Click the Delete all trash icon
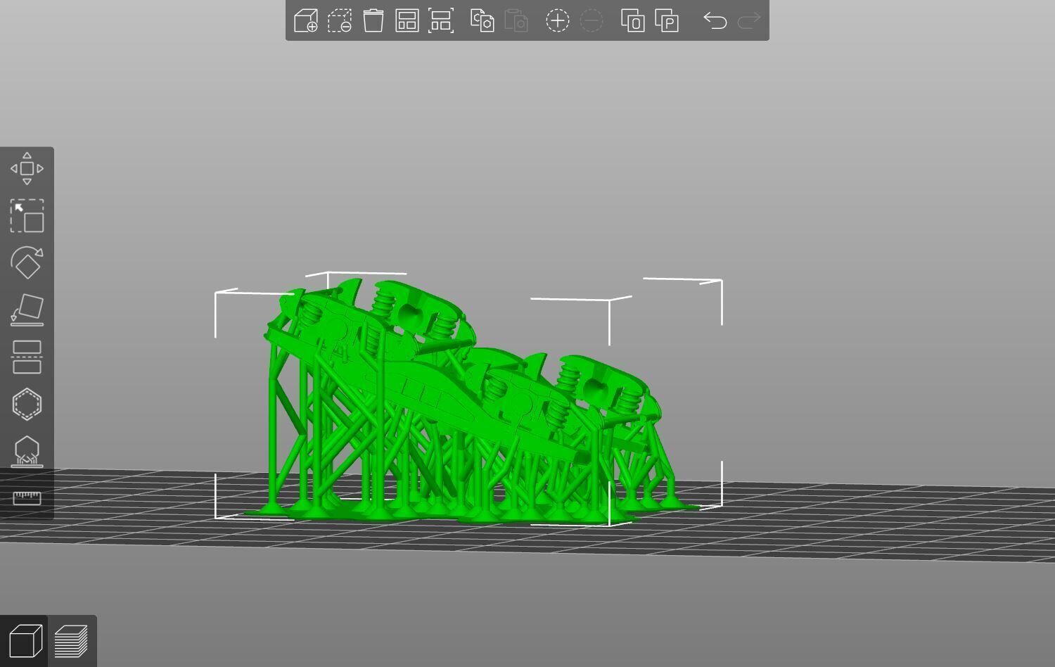This screenshot has height=667, width=1055. tap(373, 20)
